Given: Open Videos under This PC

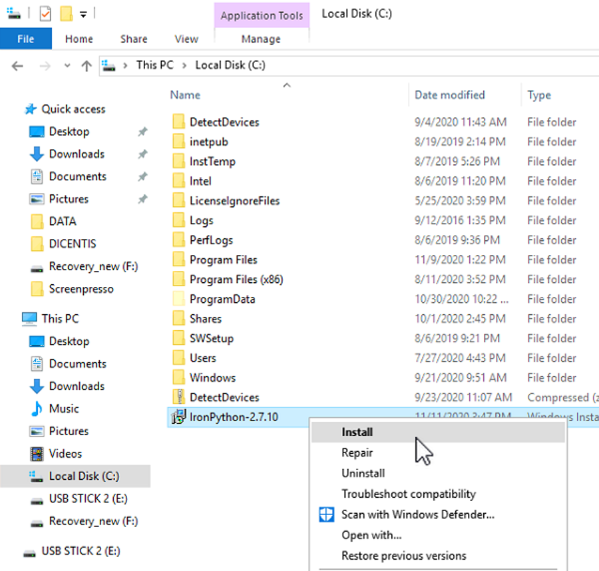Looking at the screenshot, I should [x=65, y=454].
